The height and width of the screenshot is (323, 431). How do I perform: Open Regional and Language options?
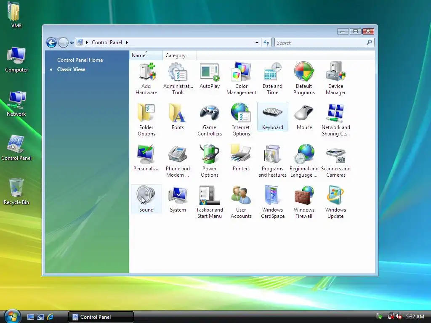304,161
